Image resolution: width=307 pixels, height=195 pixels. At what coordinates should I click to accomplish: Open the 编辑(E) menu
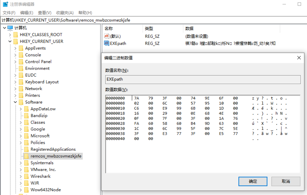(27, 13)
